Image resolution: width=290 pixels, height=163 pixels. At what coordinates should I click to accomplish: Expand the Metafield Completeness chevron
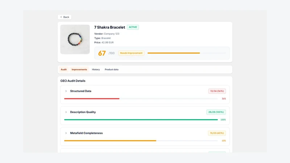click(66, 133)
